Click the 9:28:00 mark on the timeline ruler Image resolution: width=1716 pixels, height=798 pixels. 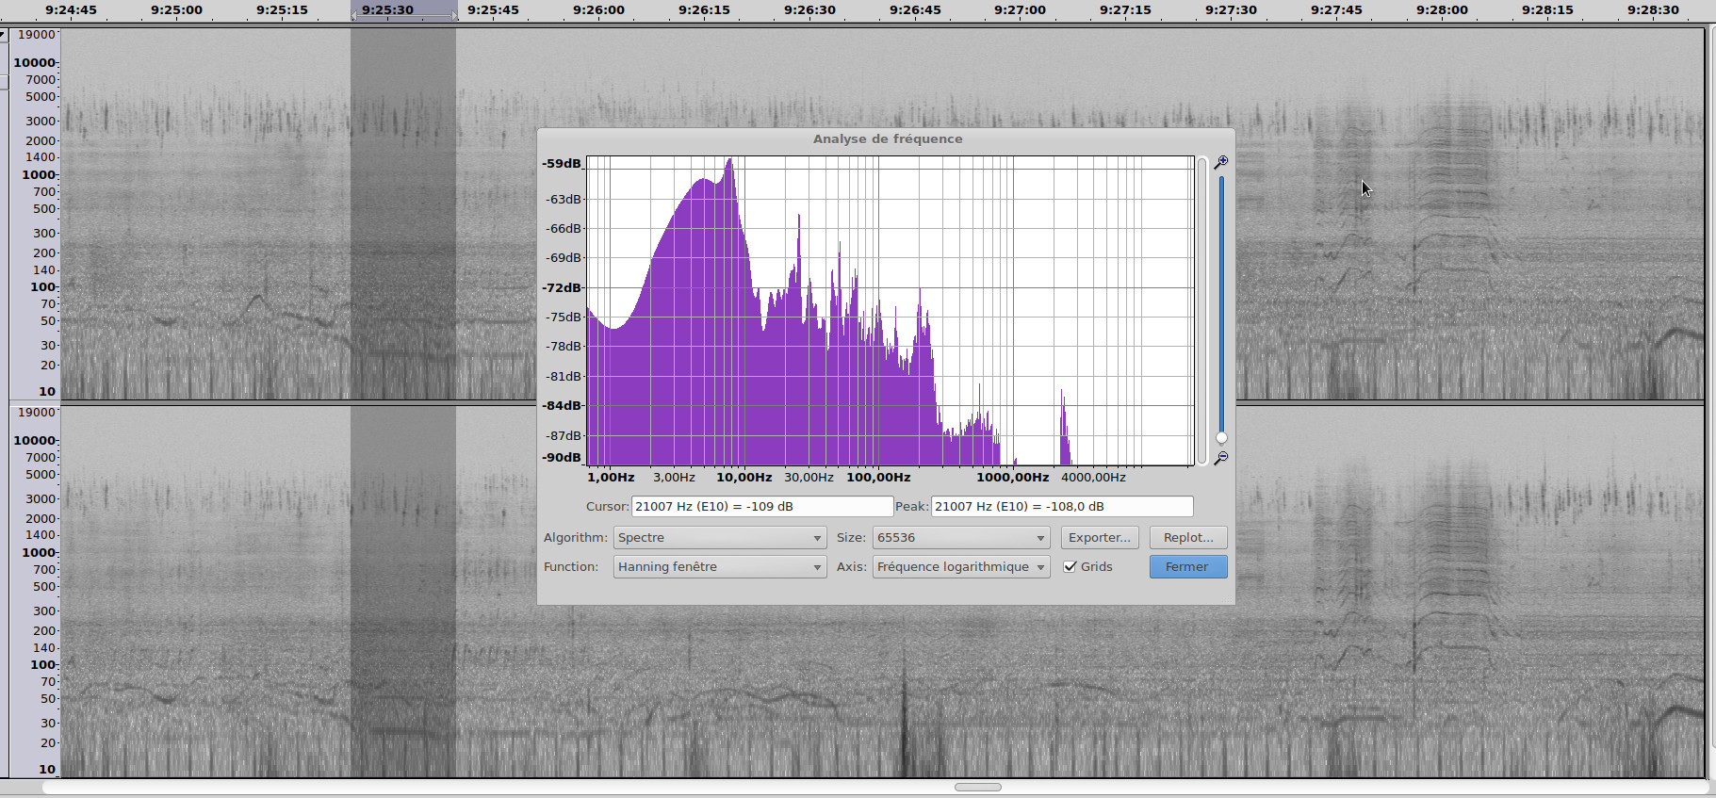[1442, 10]
